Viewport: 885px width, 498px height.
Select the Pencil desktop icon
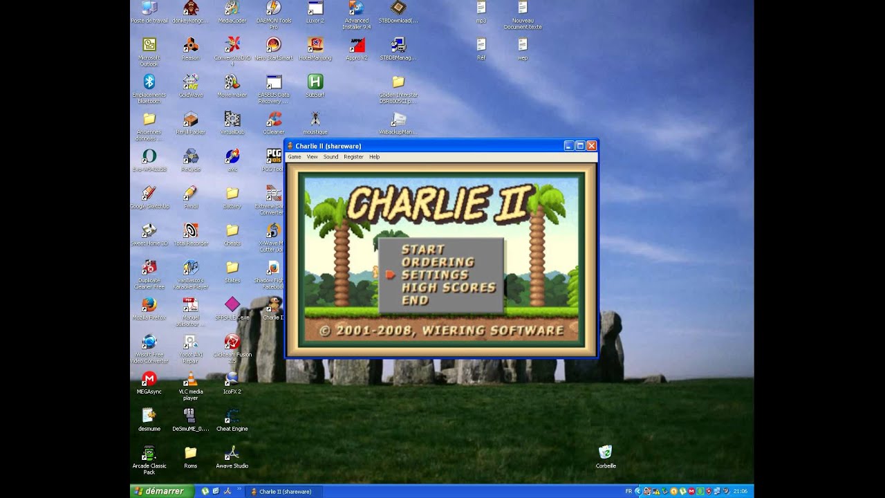pyautogui.click(x=191, y=198)
